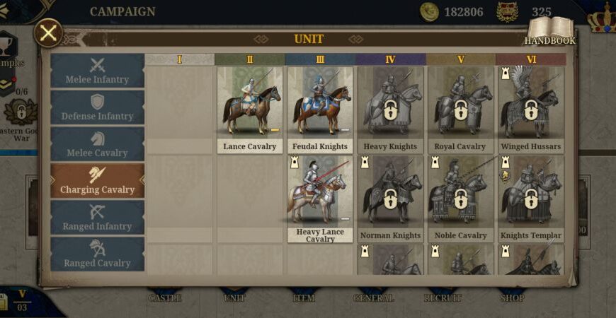The width and height of the screenshot is (616, 318).
Task: Open the Feudal Knights unit card
Action: click(320, 110)
